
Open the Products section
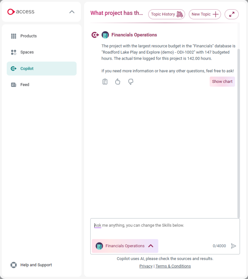(28, 36)
